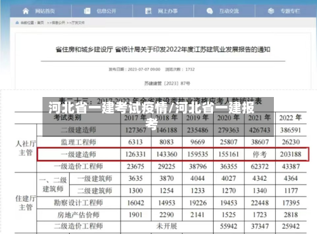Click the 住建厅主管 group label
Image resolution: width=317 pixels, height=234 pixels.
[x=25, y=203]
